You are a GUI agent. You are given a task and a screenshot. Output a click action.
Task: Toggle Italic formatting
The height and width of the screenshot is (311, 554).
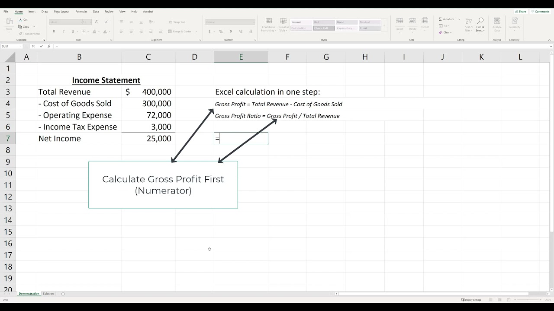coord(64,32)
